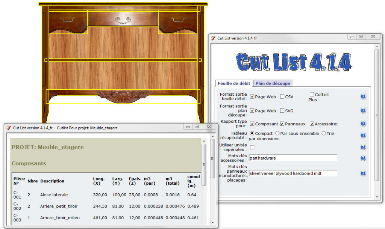Check Utiliser unités impériales box
Viewport: 385px width, 229px height.
pyautogui.click(x=252, y=147)
